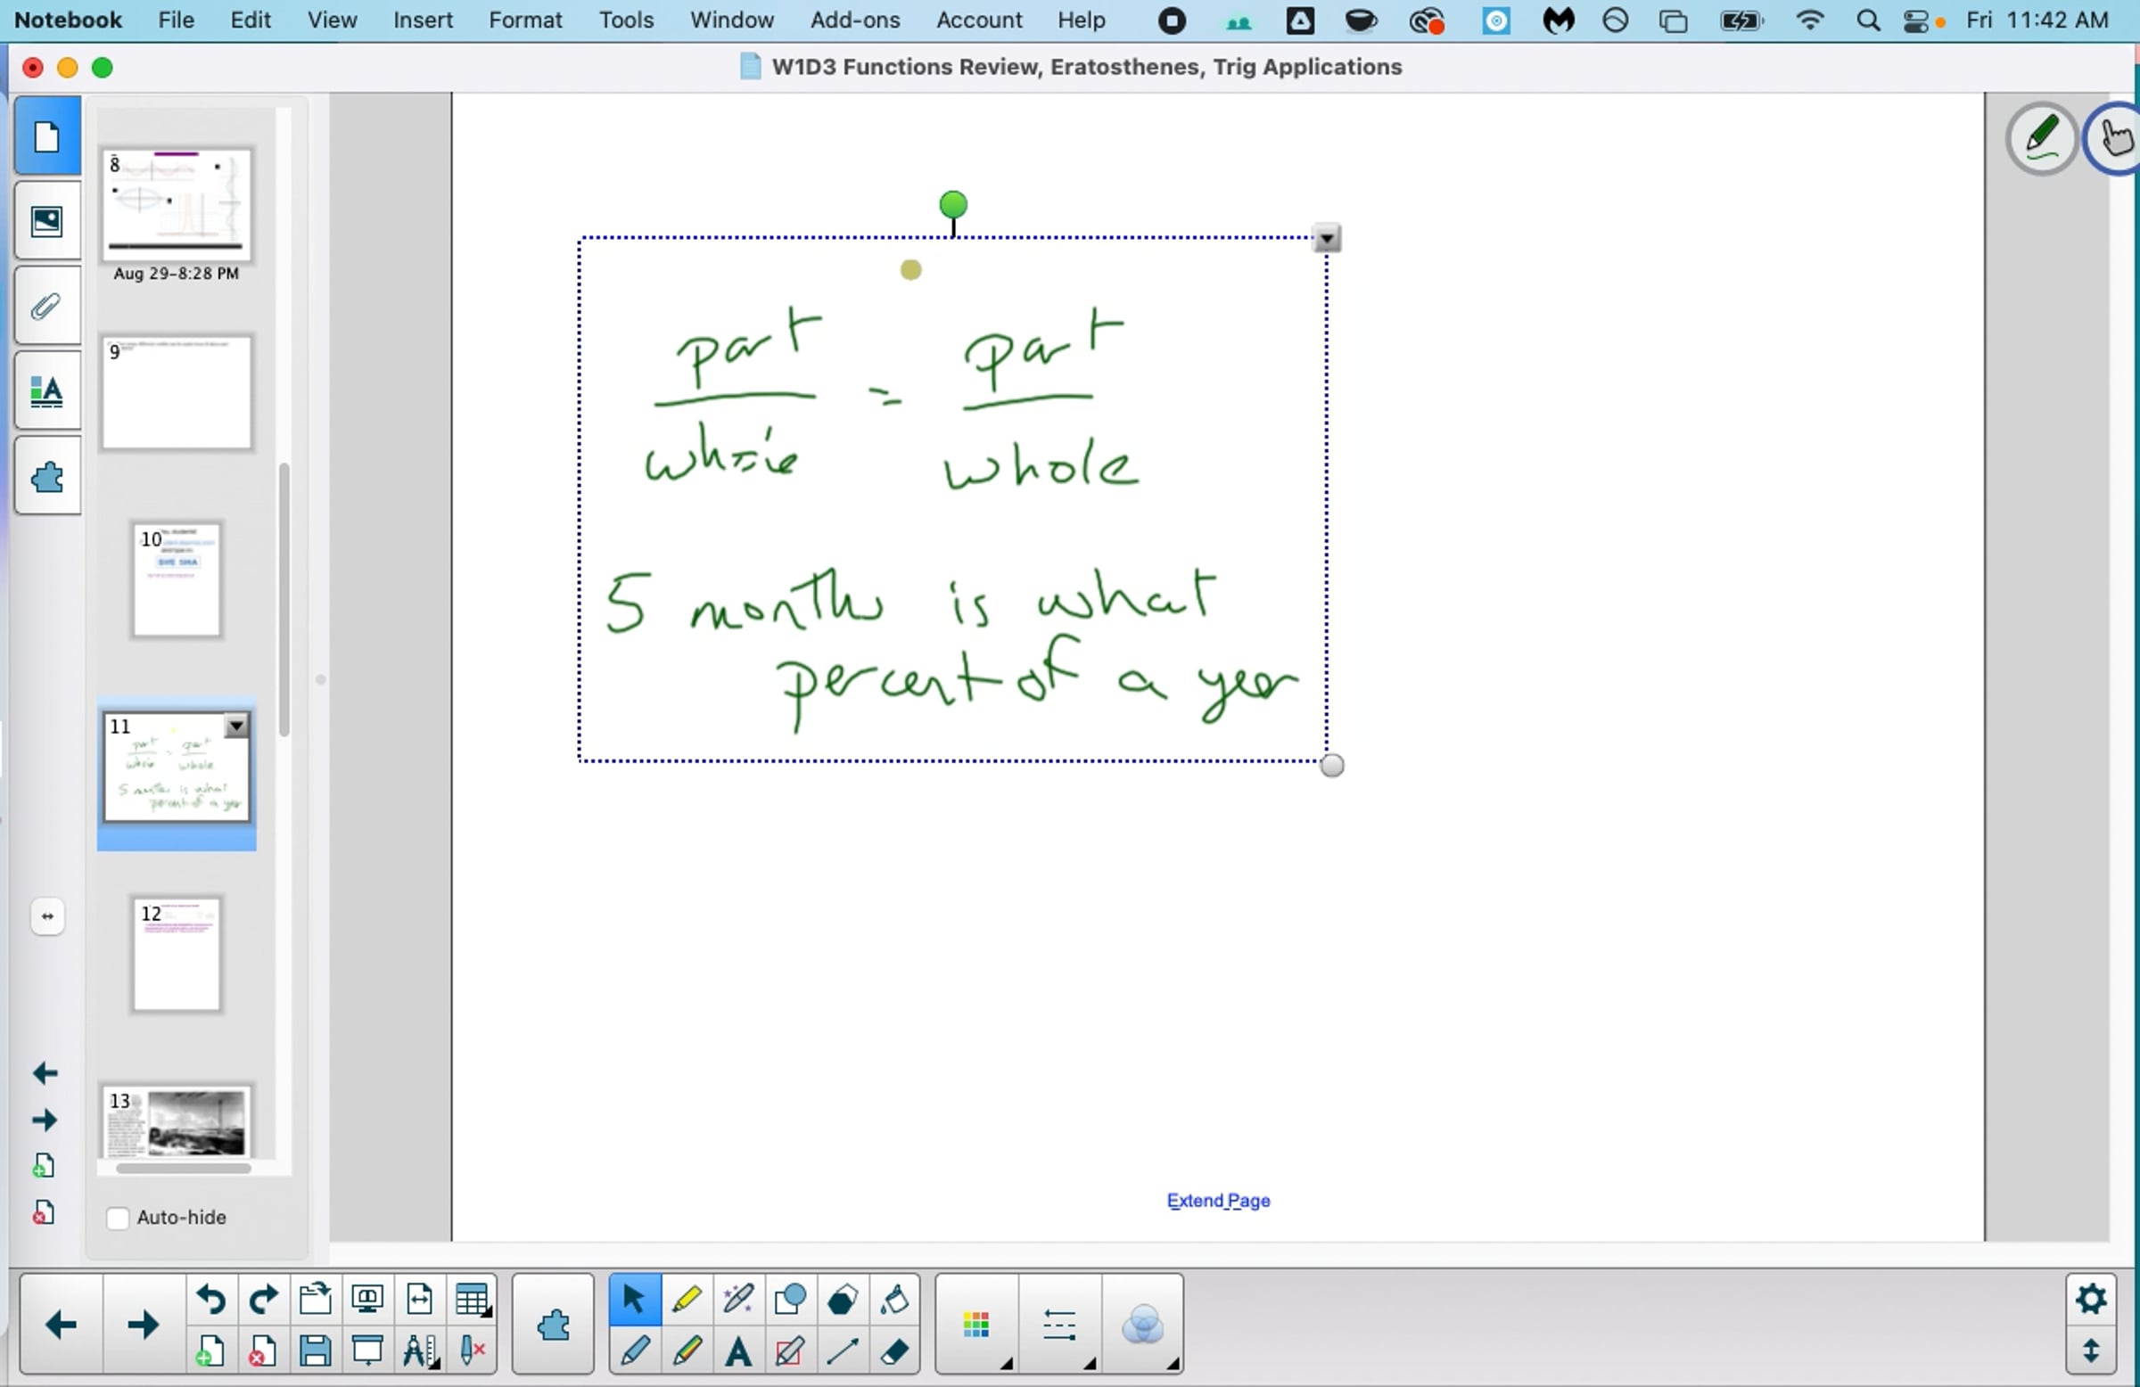
Task: Open the Gallery tab in sidebar
Action: [x=46, y=221]
